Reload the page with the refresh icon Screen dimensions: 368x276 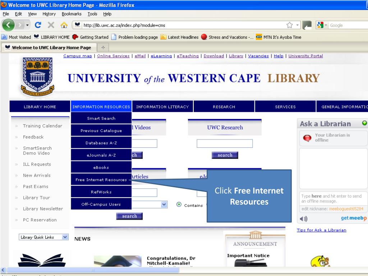[38, 25]
